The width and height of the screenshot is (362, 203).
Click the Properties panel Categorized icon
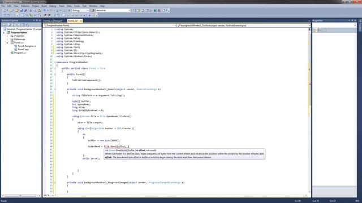coord(314,30)
